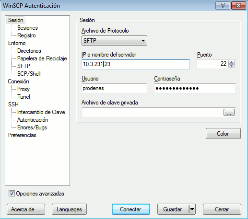Open the Registro settings page
Image resolution: width=248 pixels, height=219 pixels.
(26, 35)
